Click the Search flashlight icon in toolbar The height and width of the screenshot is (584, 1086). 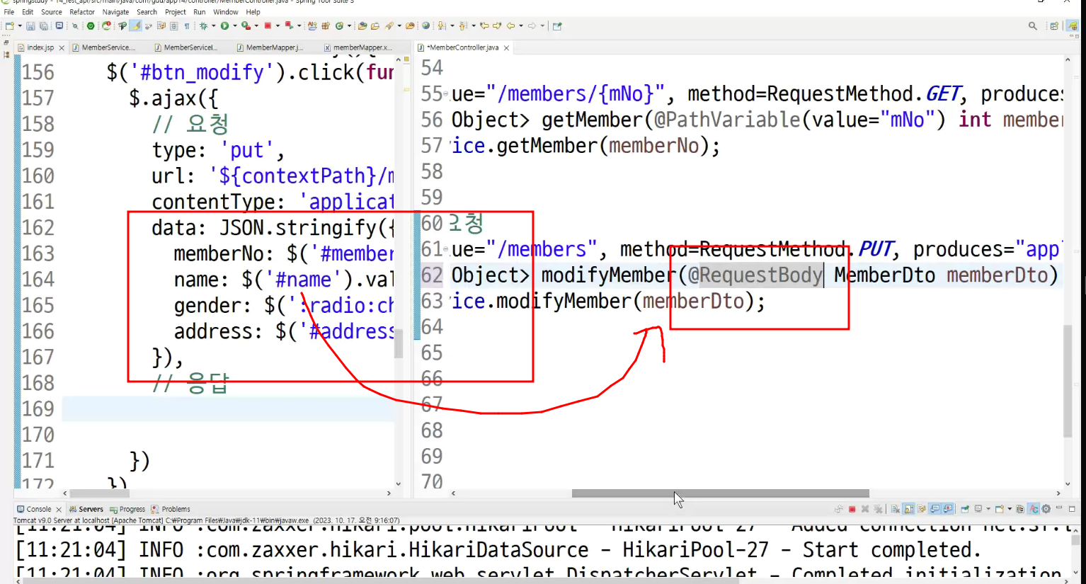pos(389,26)
